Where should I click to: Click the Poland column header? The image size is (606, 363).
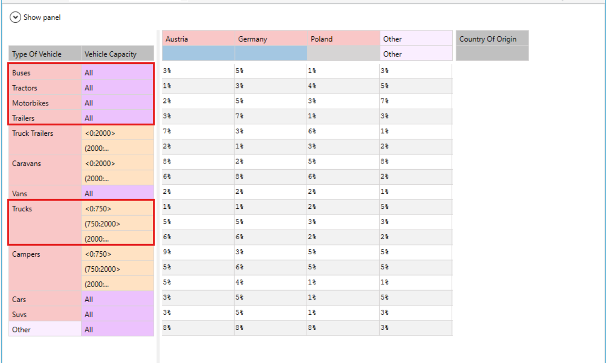343,39
